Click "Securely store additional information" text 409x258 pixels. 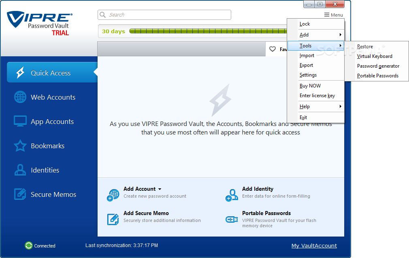[162, 220]
